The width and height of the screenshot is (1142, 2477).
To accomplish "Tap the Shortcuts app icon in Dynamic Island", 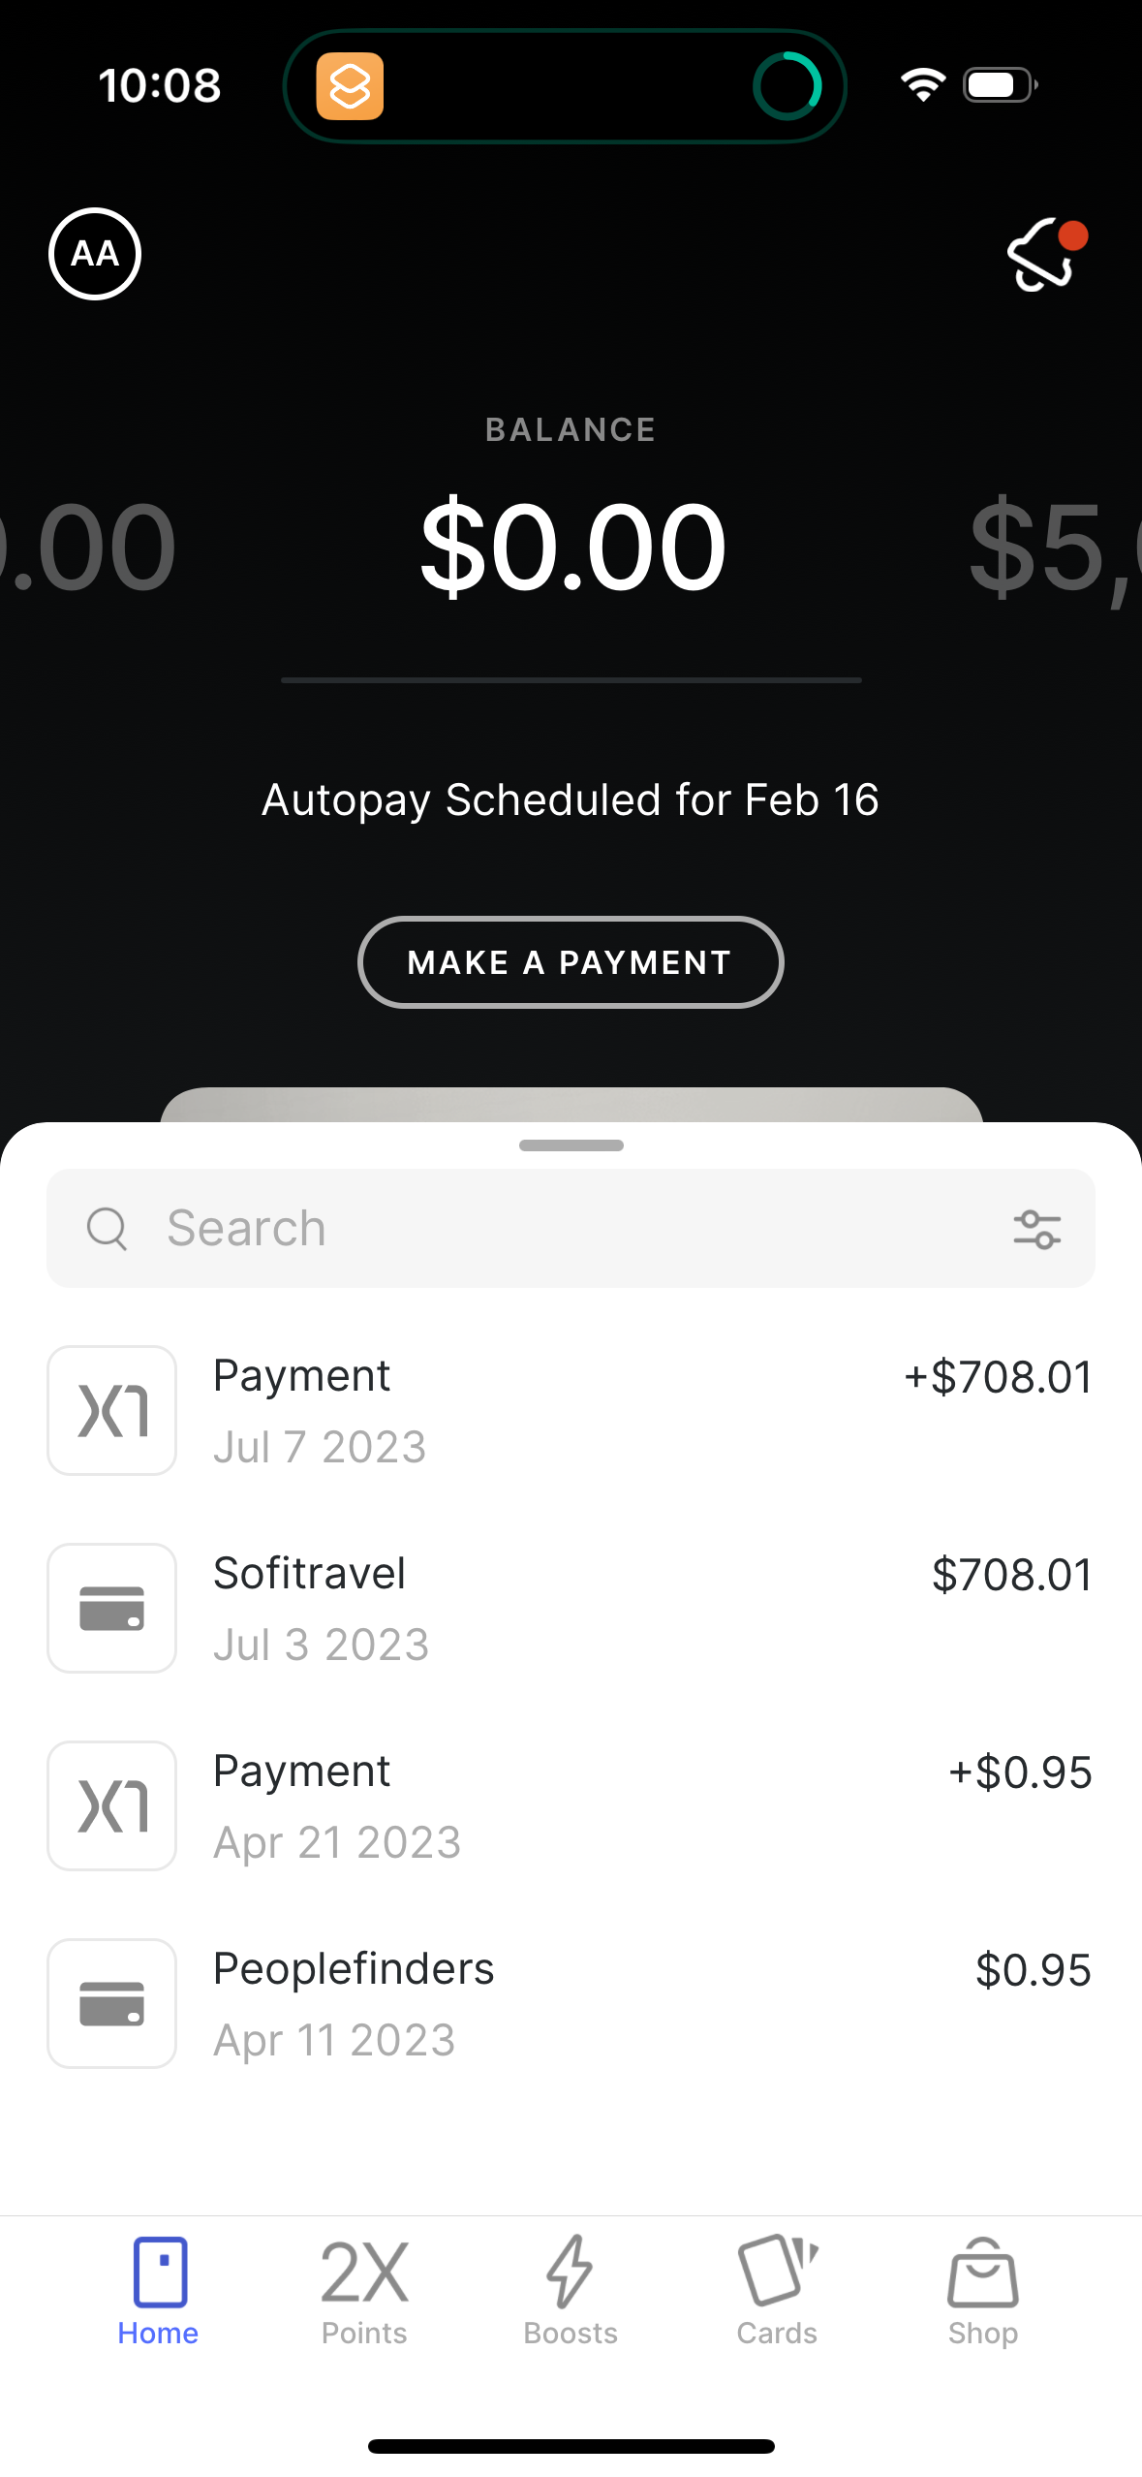I will (x=350, y=86).
